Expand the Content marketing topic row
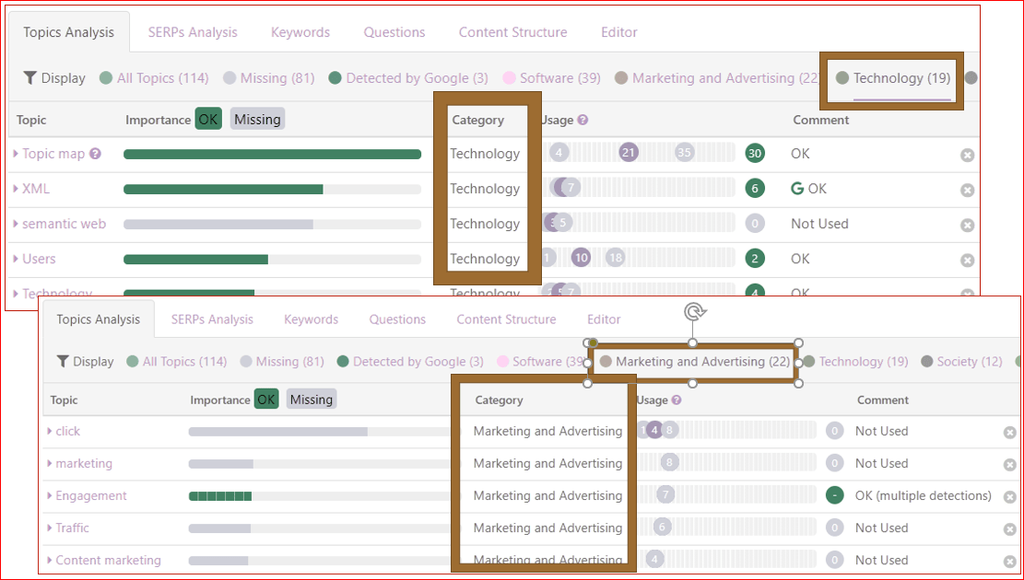Screen dimensions: 1024x580 50,560
